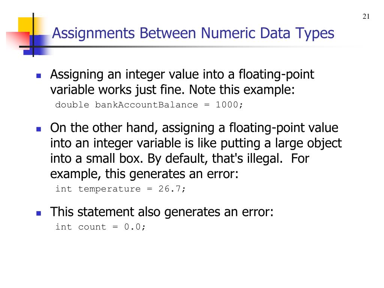Click the first blue bullet marker
384x288 pixels.
click(39, 76)
